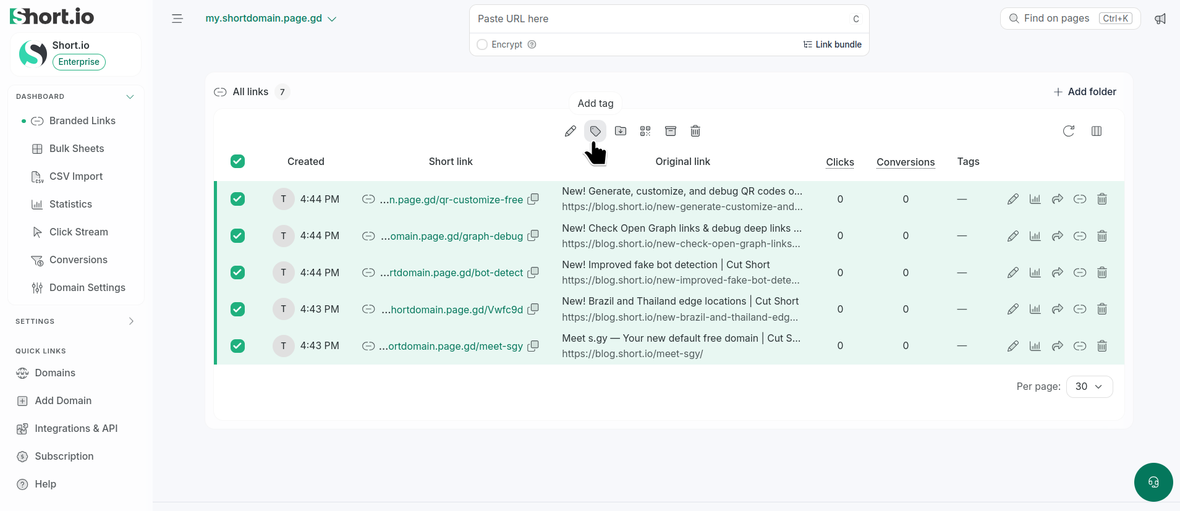Uncheck the graph-debug link row checkbox
1180x511 pixels.
237,236
